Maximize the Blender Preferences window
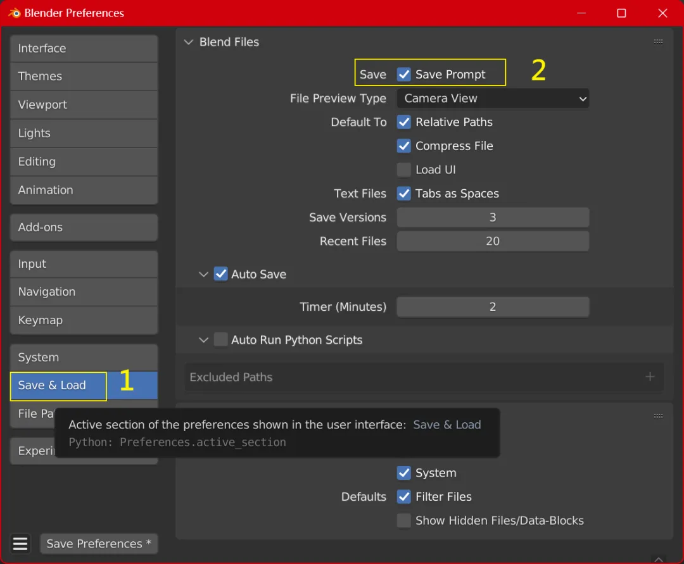The width and height of the screenshot is (684, 564). coord(621,13)
